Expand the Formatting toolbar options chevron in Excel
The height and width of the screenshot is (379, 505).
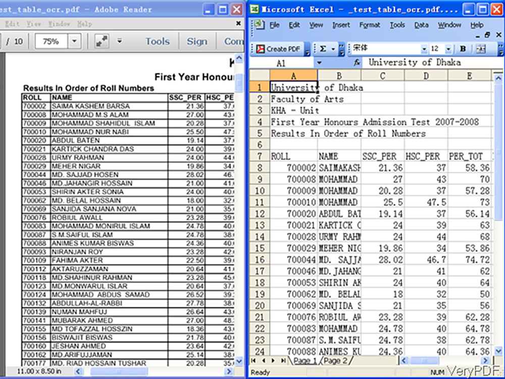coord(501,50)
